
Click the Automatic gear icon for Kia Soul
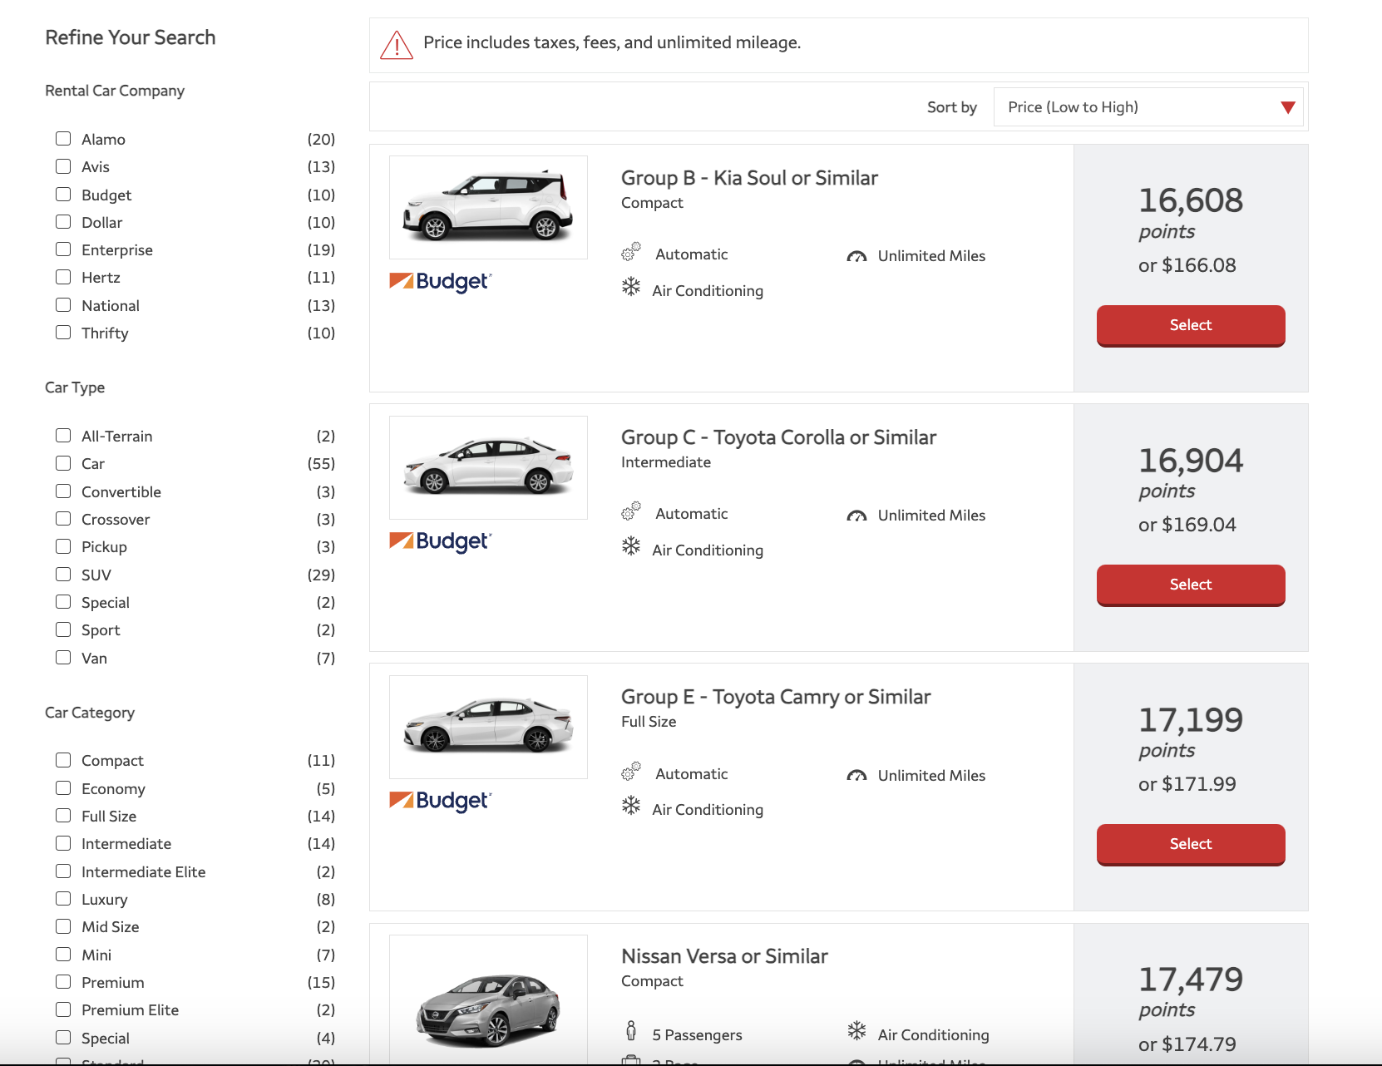(631, 252)
